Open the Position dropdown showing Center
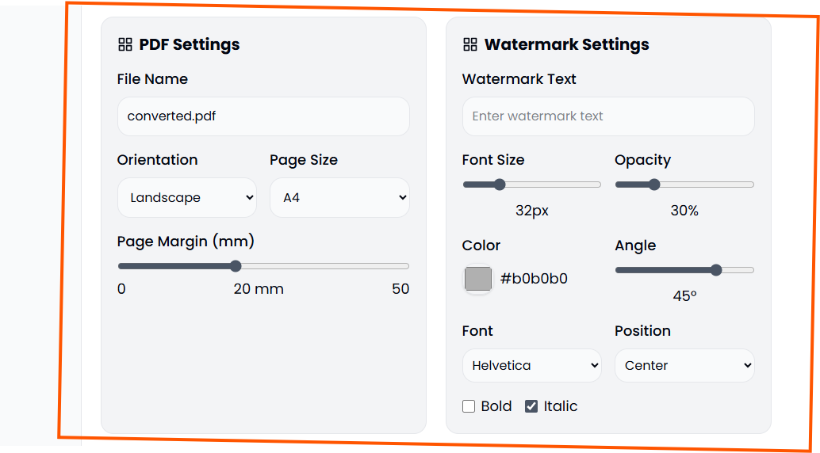The image size is (820, 453). 684,366
